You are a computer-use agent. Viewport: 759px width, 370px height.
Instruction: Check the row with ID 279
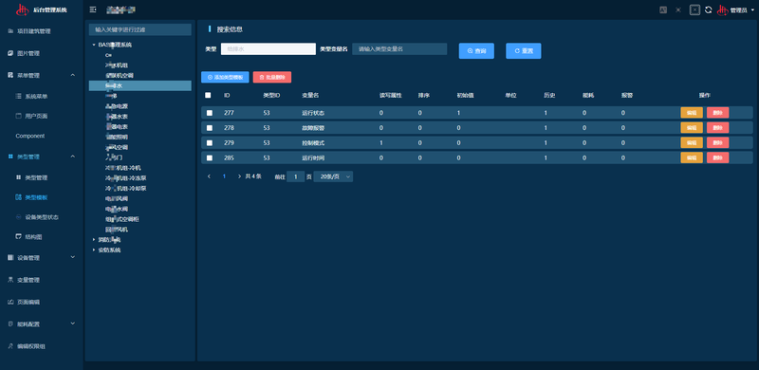210,143
